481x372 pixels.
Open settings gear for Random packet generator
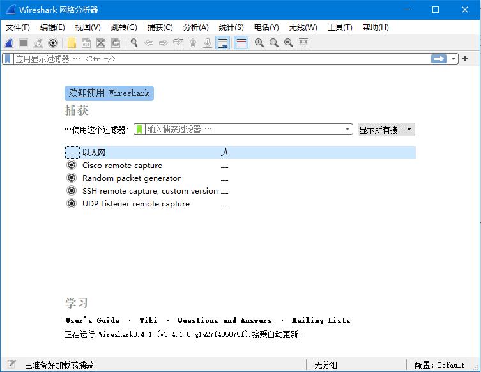pos(72,178)
